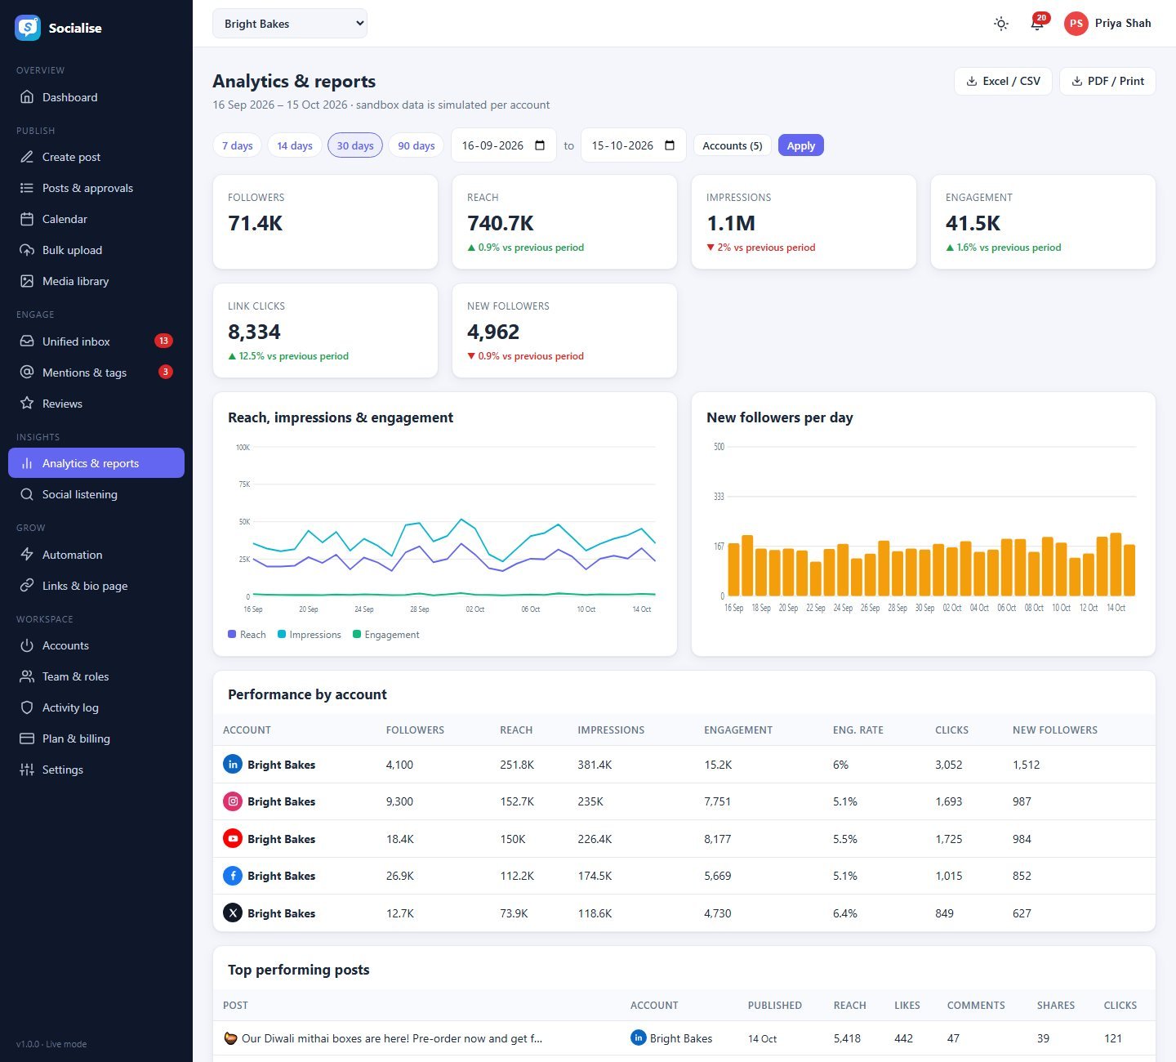Click the PS user avatar
The image size is (1176, 1062).
(1076, 24)
